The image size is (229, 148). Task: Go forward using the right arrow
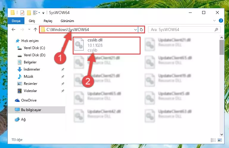(x=22, y=29)
